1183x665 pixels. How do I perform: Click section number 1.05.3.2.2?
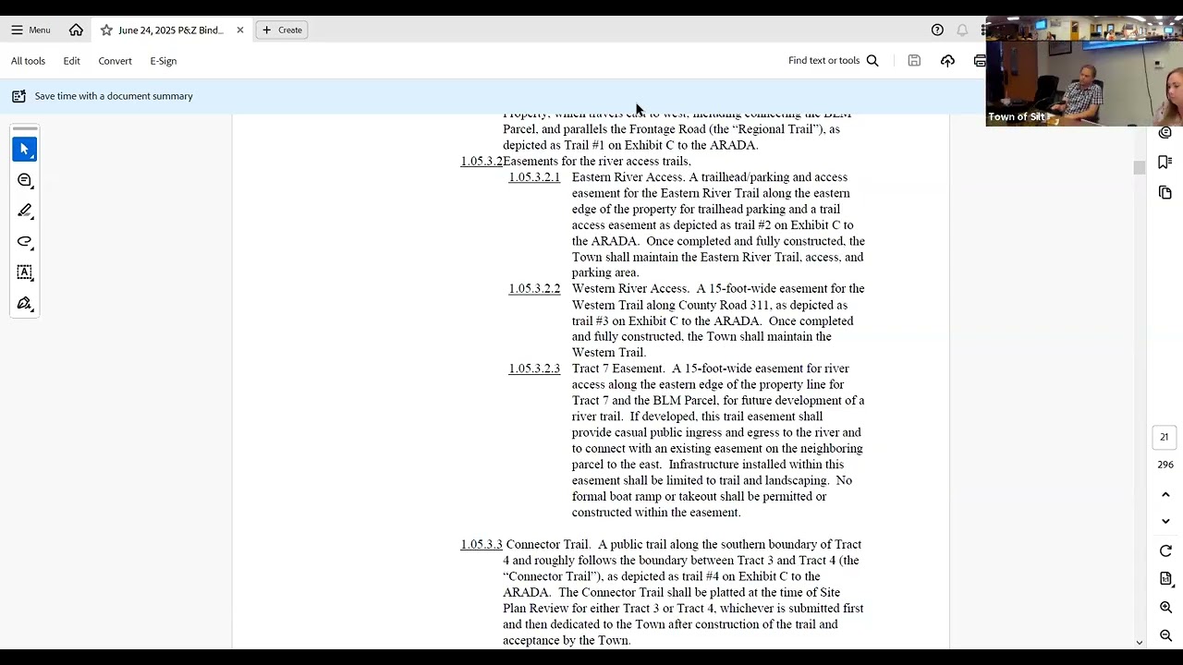click(534, 289)
